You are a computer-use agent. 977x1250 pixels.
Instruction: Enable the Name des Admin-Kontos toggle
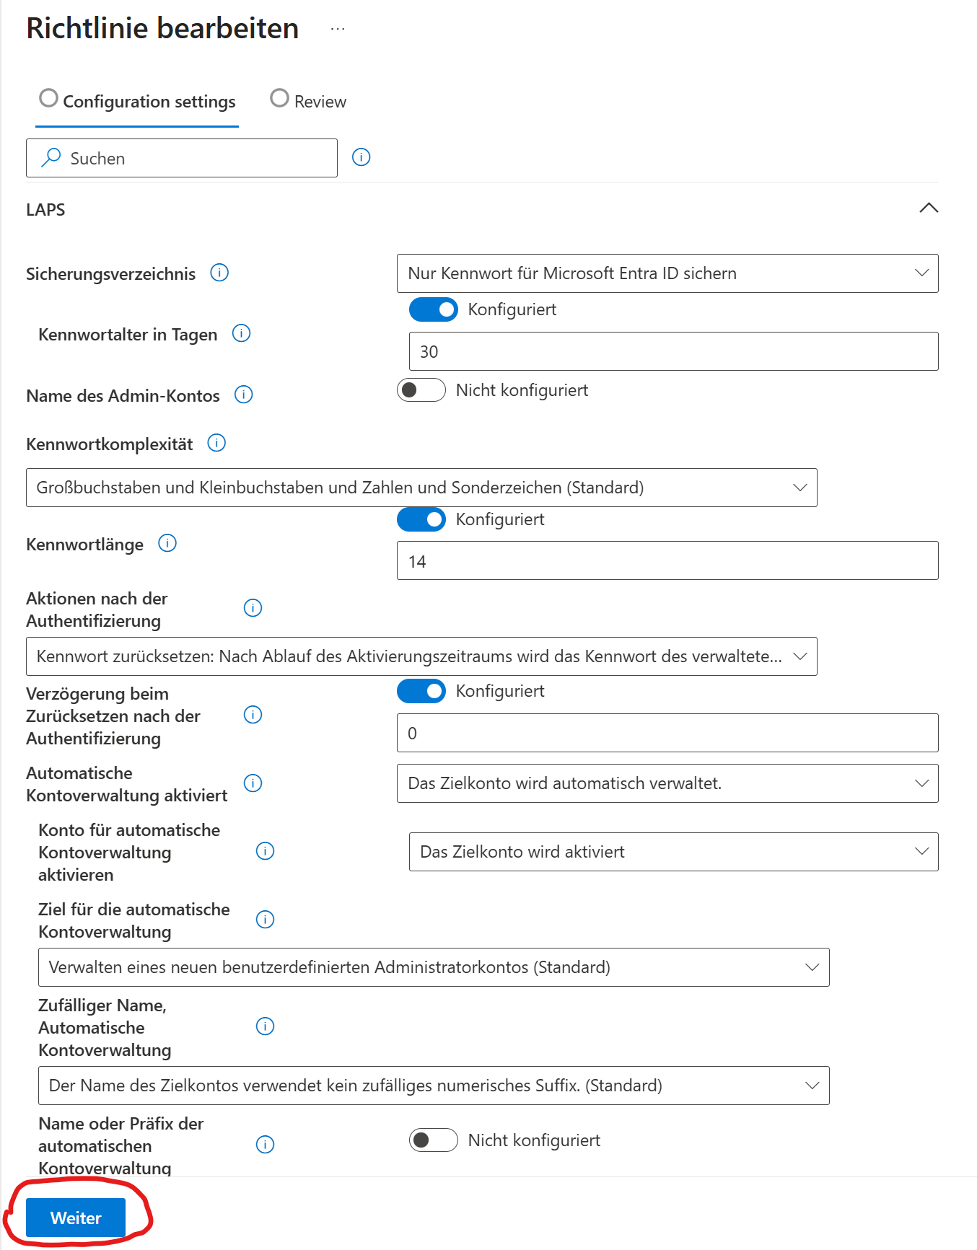click(421, 390)
